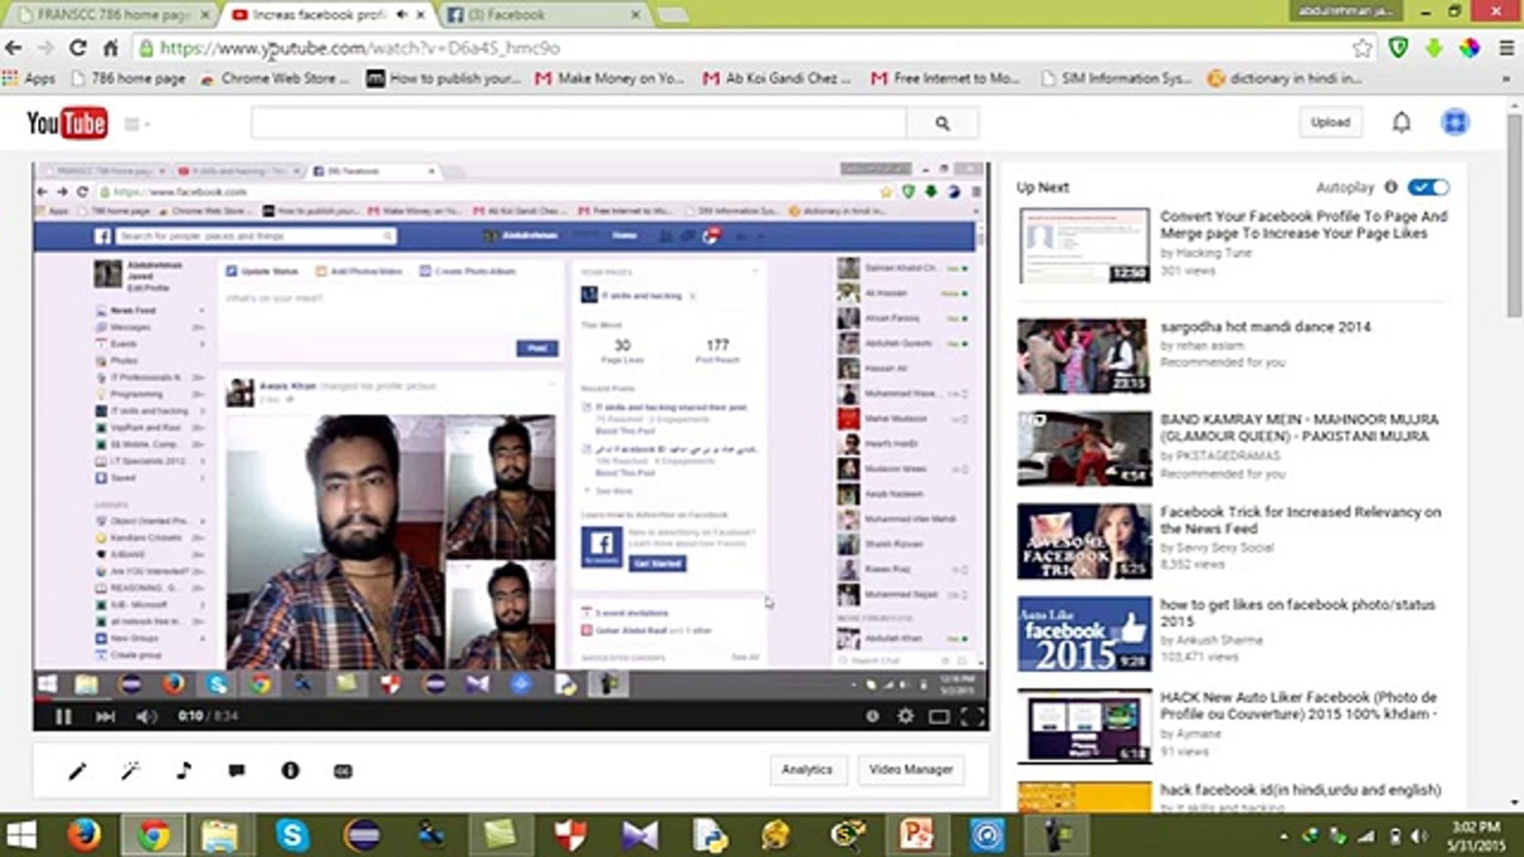Open the Chrome Web Store bookmark

(275, 79)
